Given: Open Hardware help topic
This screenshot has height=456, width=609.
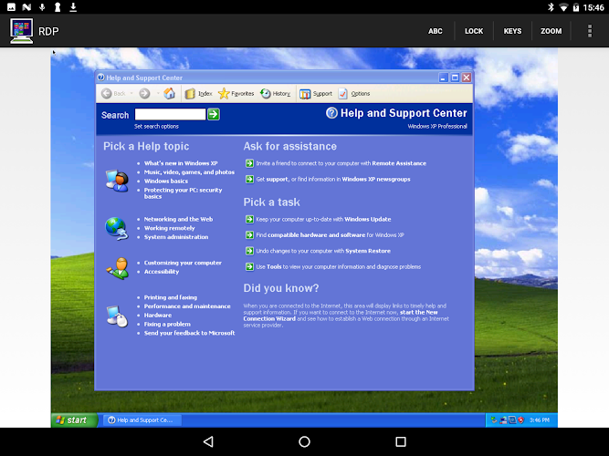Looking at the screenshot, I should 158,316.
